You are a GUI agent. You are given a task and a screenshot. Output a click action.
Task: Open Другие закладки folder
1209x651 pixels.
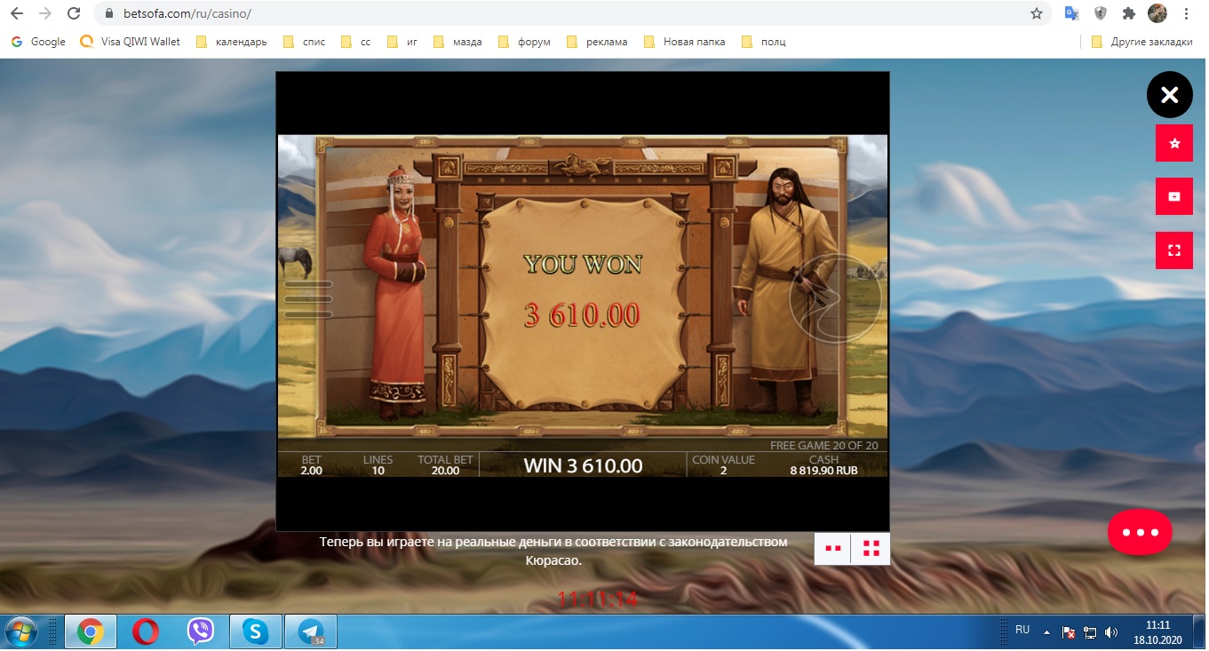click(x=1141, y=42)
